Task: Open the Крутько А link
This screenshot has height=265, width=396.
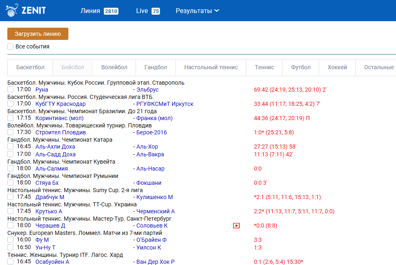Action: point(49,211)
